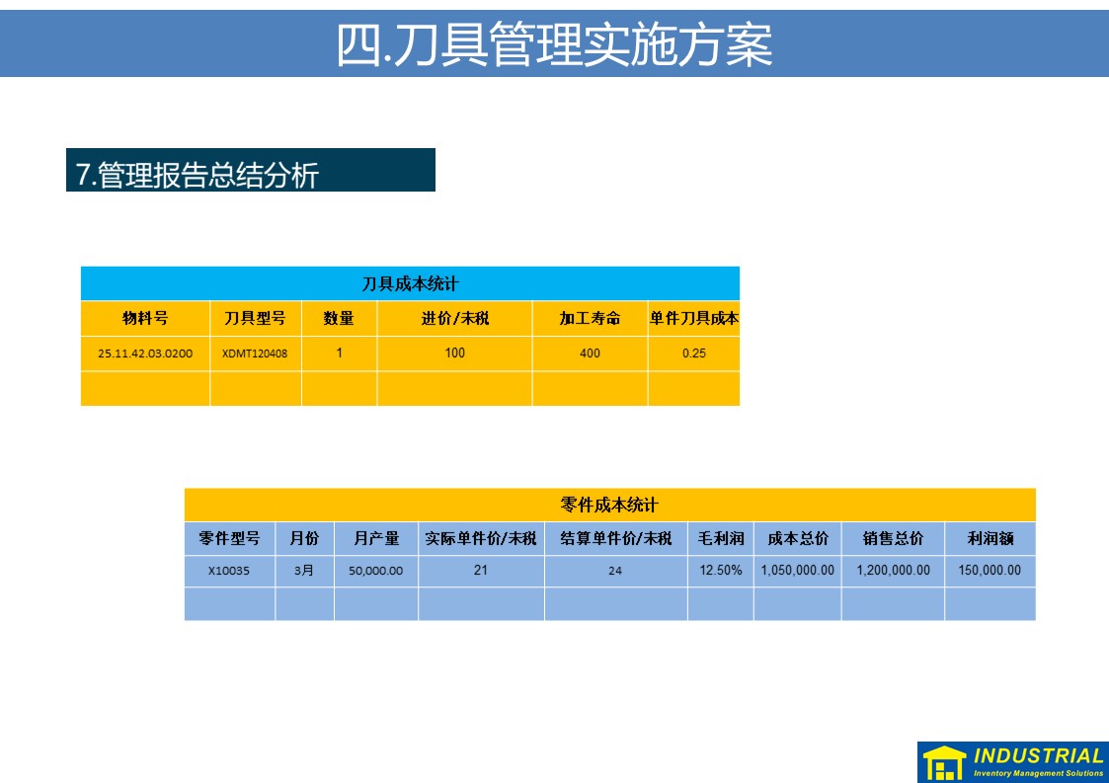Select the 1,200,000.00 sales total cell
Screen dimensions: 1109x783
point(893,571)
